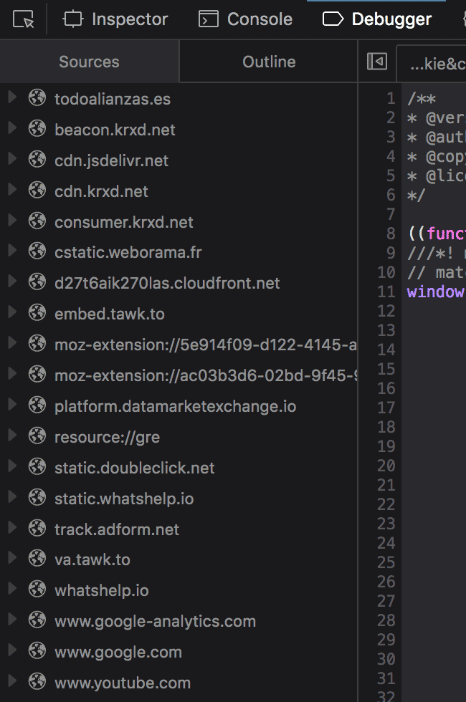Image resolution: width=466 pixels, height=702 pixels.
Task: Click globe icon beside www.youtube.com
Action: (x=37, y=683)
